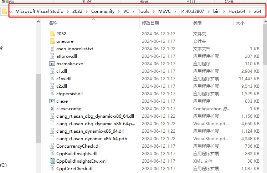Viewport: 267px width, 173px height.
Task: Select the c1.dll file icon
Action: pyautogui.click(x=52, y=71)
